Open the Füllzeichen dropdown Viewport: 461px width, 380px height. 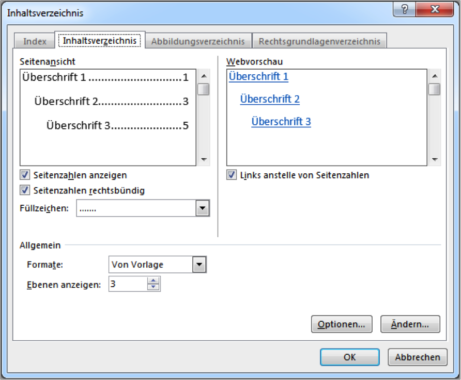[x=202, y=208]
